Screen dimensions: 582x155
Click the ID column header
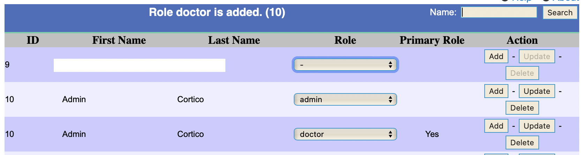(x=33, y=40)
